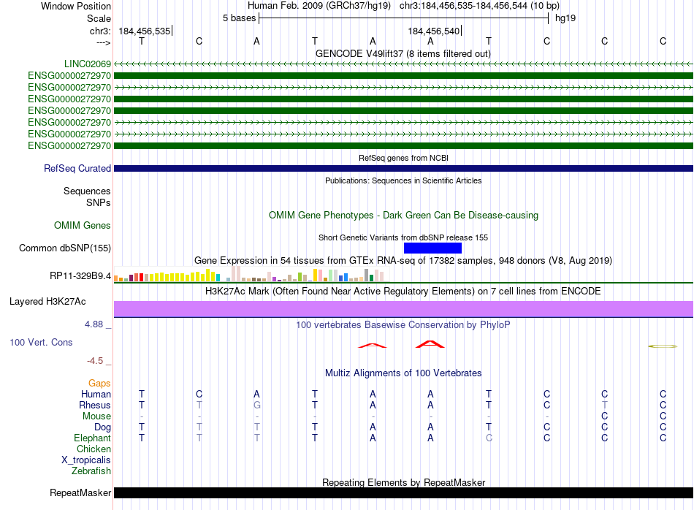The width and height of the screenshot is (694, 510).
Task: Click the 'X_tropicalis' alignment row label
Action: (x=86, y=460)
